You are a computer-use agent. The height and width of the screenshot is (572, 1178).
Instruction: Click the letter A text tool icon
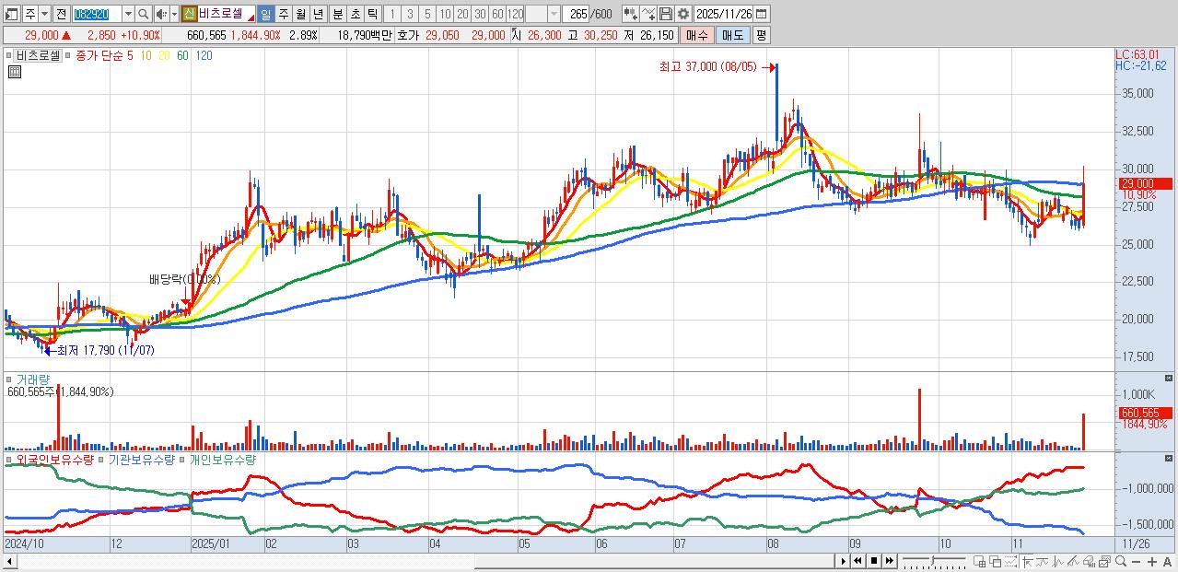coord(1168,561)
